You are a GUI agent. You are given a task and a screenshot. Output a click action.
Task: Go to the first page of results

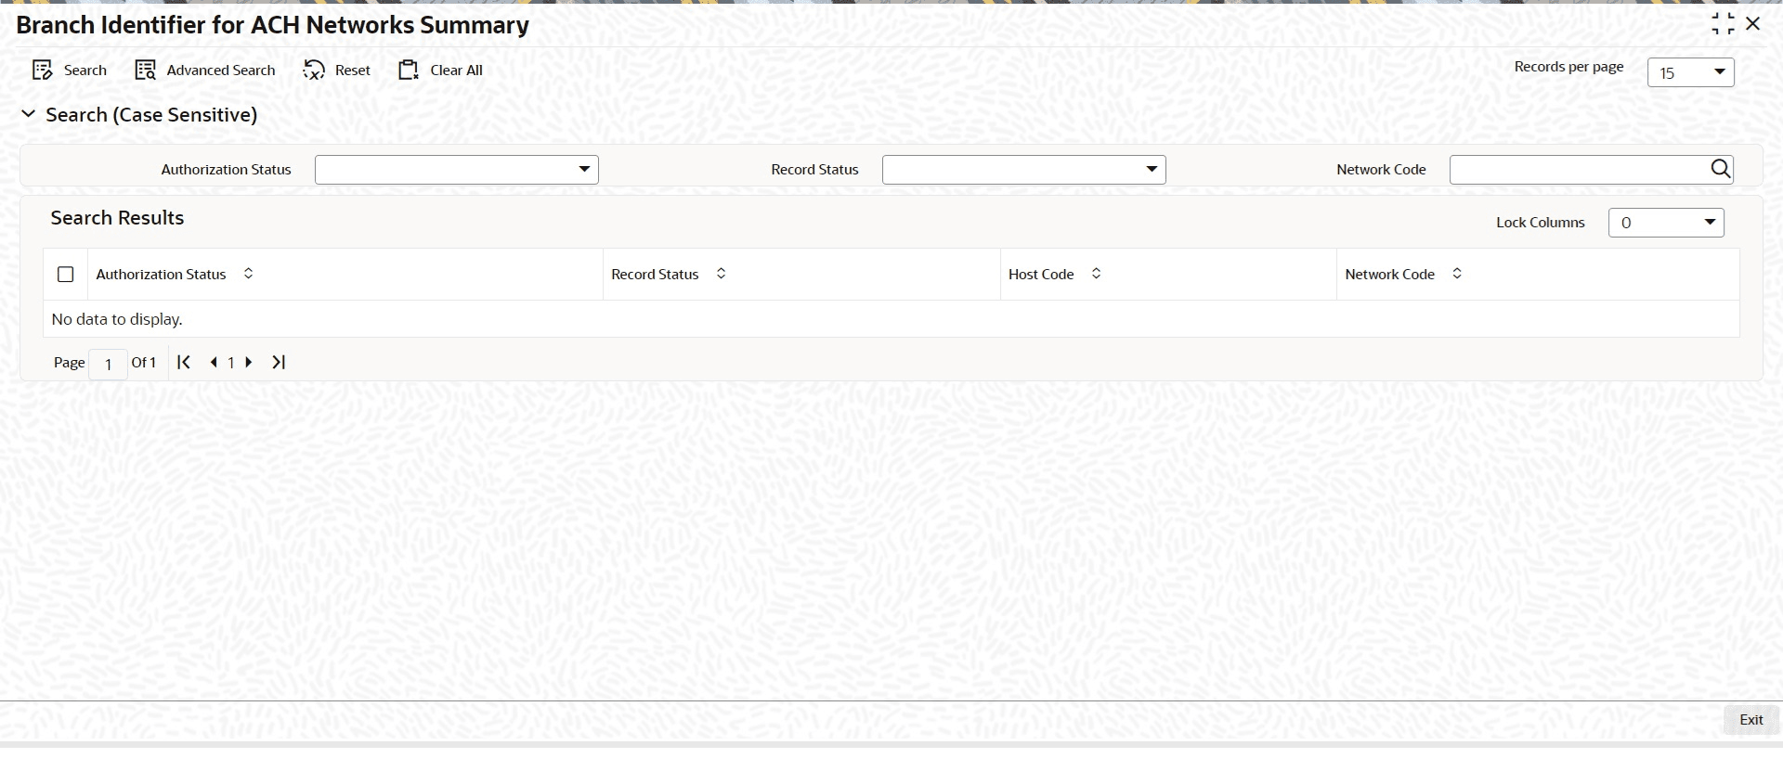pos(184,362)
